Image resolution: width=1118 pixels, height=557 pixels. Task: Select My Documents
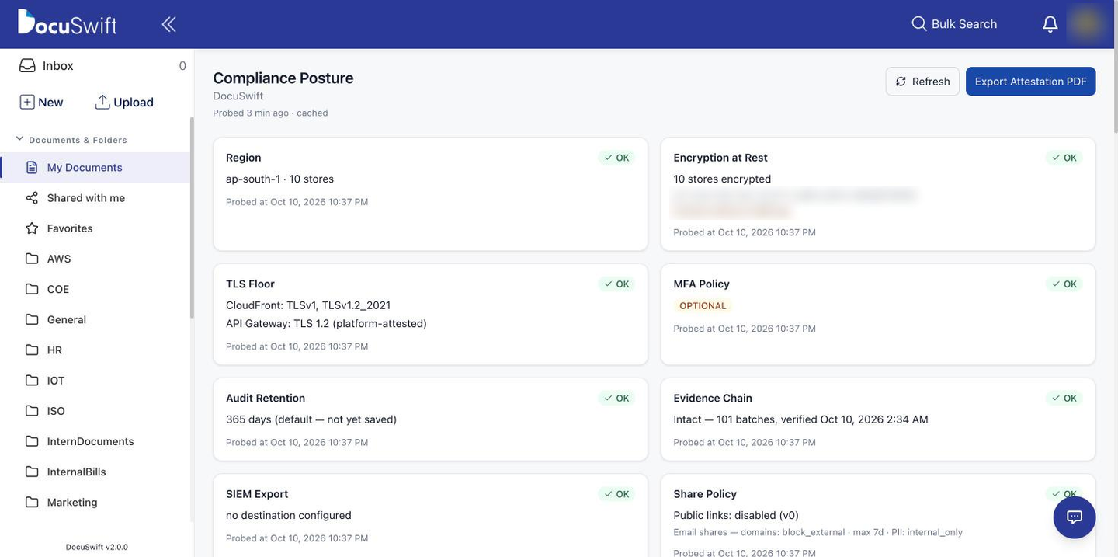[95, 168]
